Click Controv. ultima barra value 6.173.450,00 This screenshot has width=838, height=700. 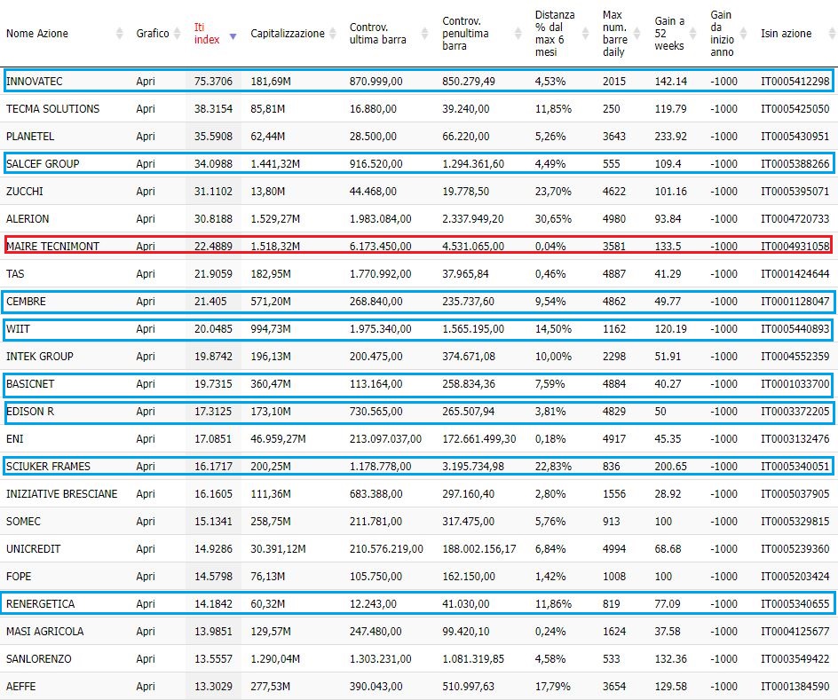click(x=381, y=246)
